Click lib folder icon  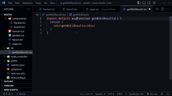[8, 48]
